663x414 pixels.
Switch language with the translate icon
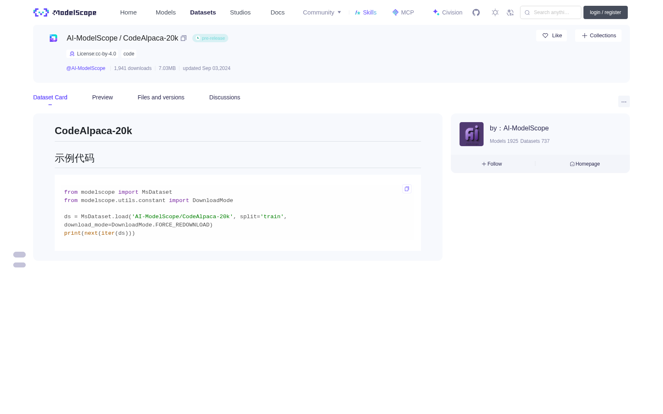coord(510,12)
